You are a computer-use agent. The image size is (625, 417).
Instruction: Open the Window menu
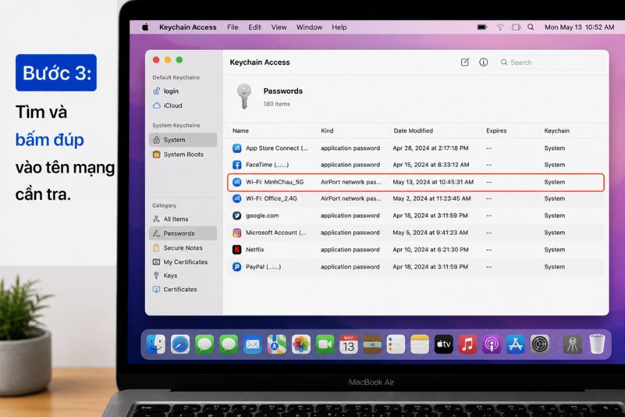click(309, 27)
